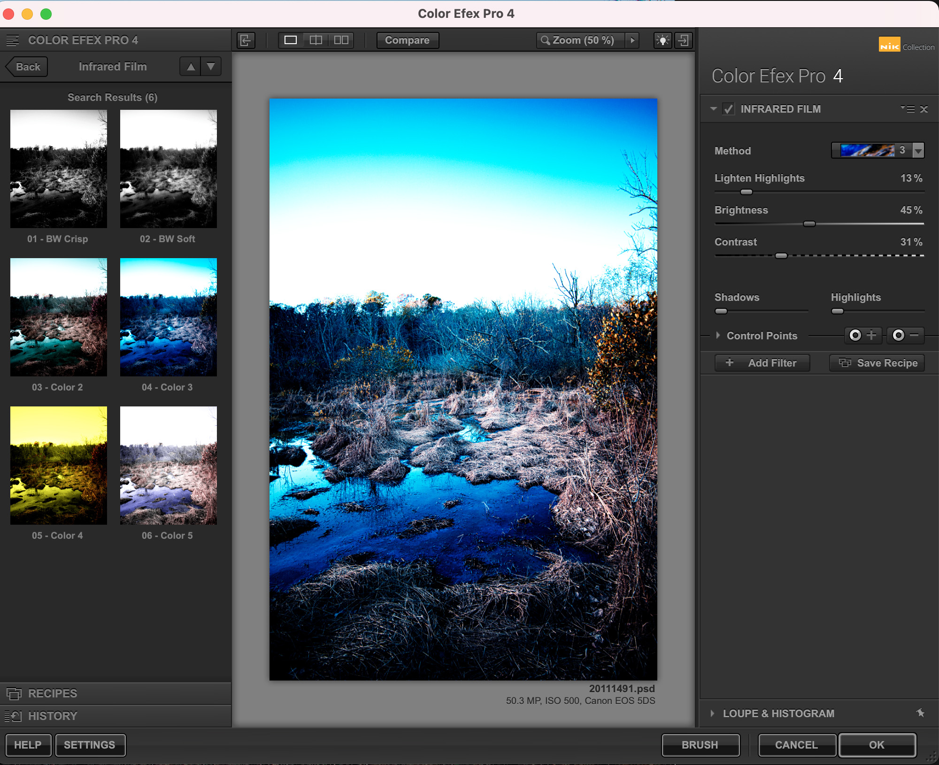Change preview background brightness
Viewport: 939px width, 765px height.
click(x=662, y=40)
